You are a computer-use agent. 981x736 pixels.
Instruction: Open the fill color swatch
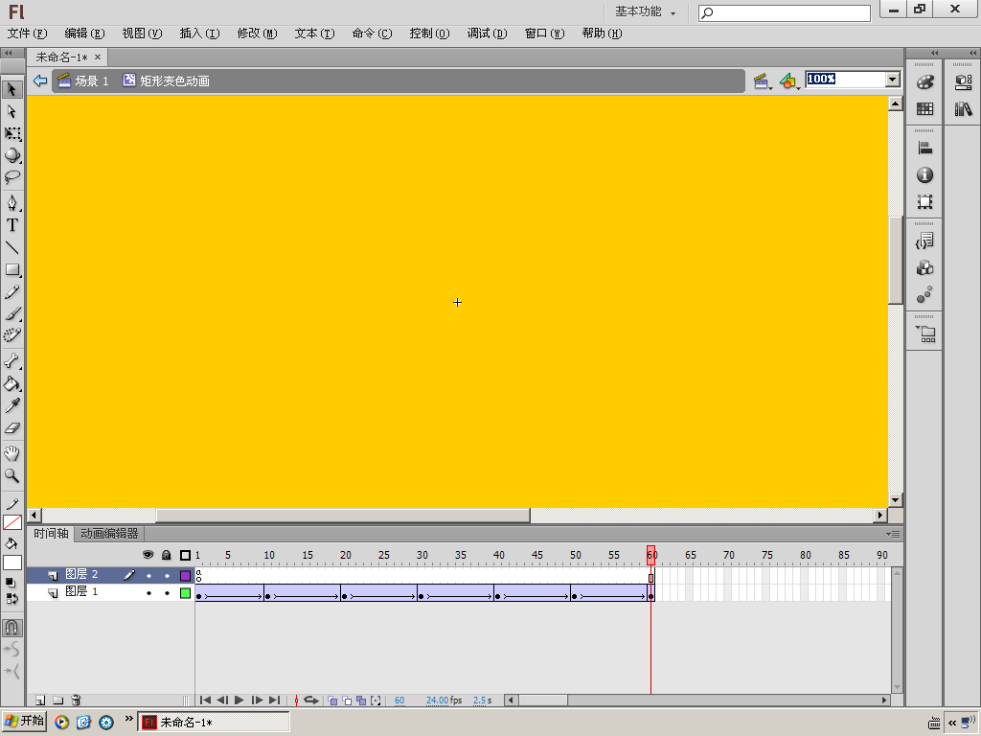(x=11, y=562)
